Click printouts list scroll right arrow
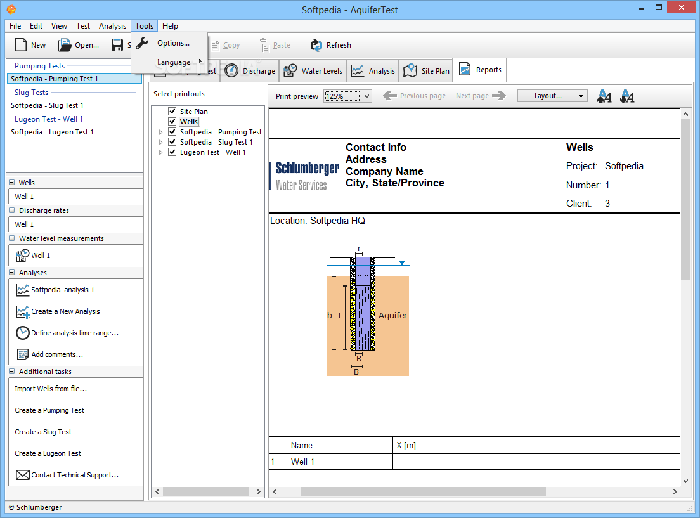This screenshot has width=700, height=518. point(259,491)
